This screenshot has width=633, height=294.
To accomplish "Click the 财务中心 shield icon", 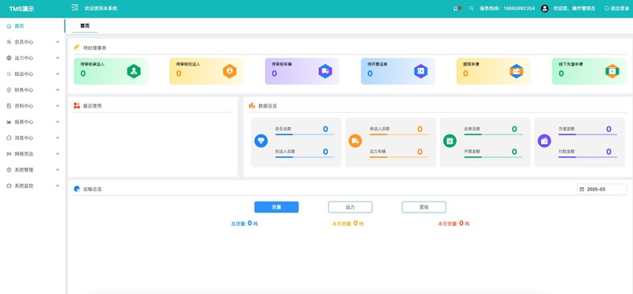I will point(9,90).
